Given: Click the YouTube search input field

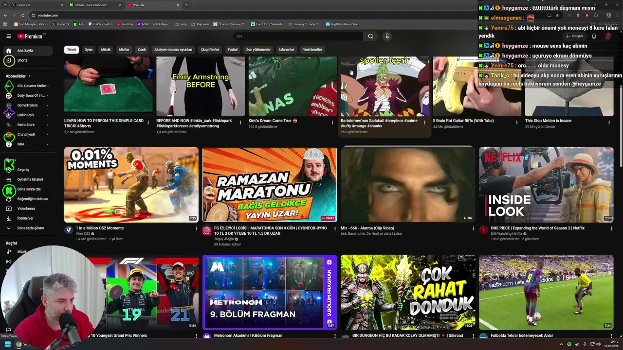Looking at the screenshot, I should pos(297,36).
